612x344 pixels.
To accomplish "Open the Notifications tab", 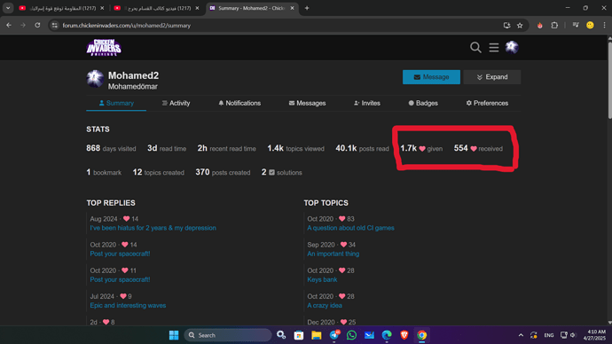I will pos(239,103).
